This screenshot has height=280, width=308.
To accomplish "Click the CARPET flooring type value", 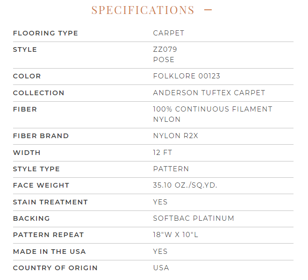I will coord(169,33).
